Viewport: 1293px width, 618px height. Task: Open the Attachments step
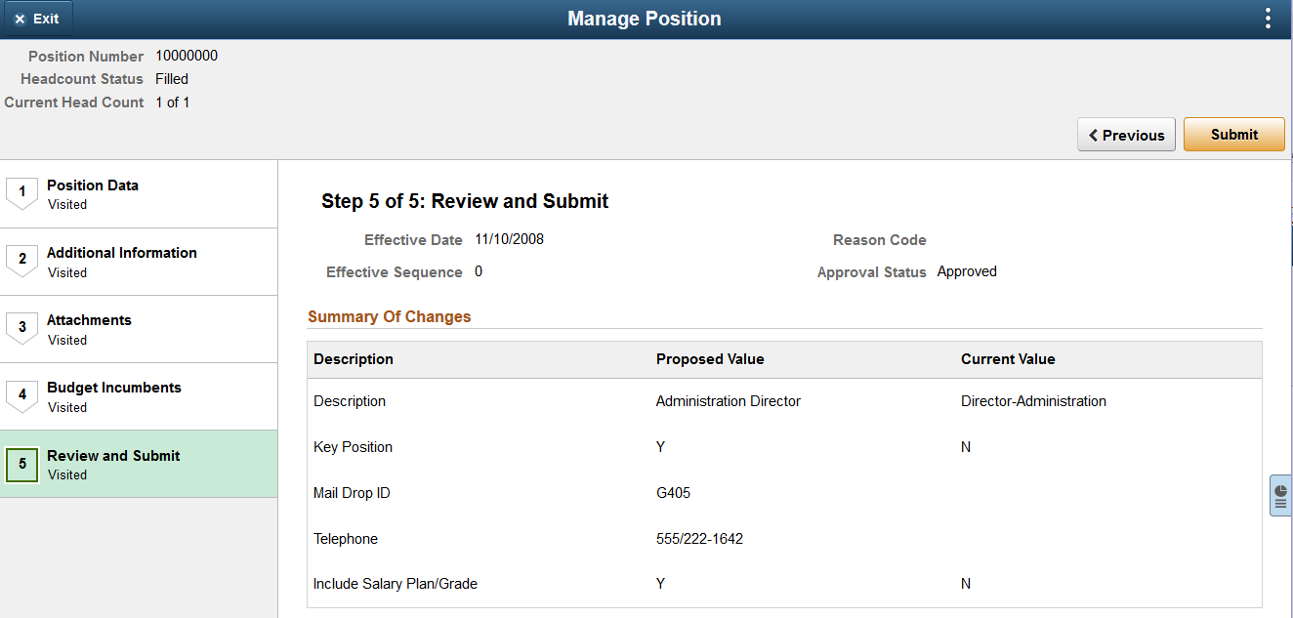point(139,329)
